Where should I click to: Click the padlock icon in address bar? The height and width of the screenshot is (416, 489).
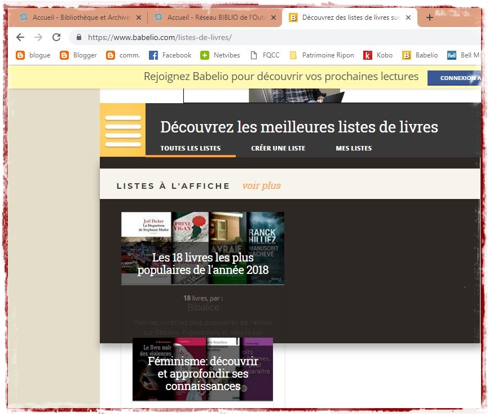(79, 37)
